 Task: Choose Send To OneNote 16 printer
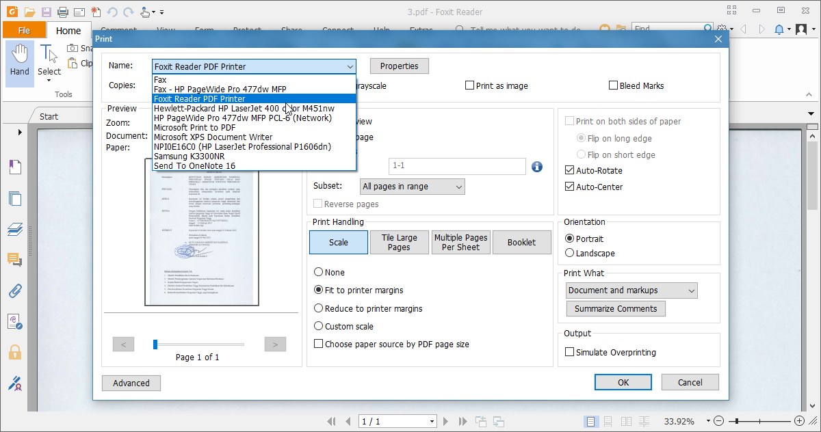pyautogui.click(x=254, y=165)
